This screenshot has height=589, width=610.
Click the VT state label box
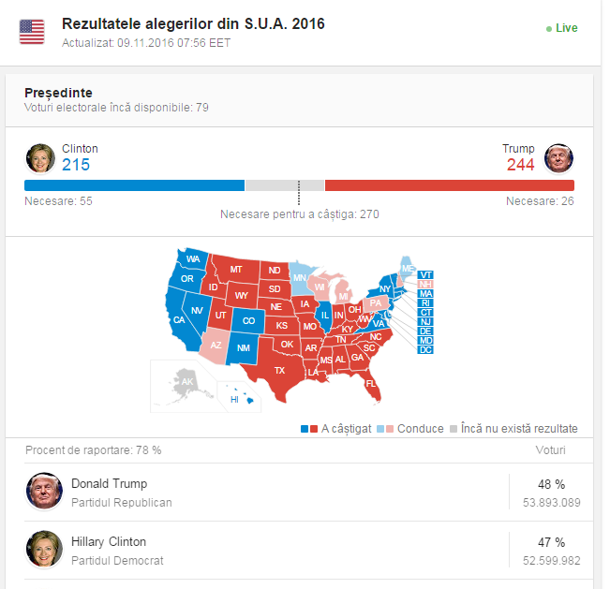click(425, 275)
